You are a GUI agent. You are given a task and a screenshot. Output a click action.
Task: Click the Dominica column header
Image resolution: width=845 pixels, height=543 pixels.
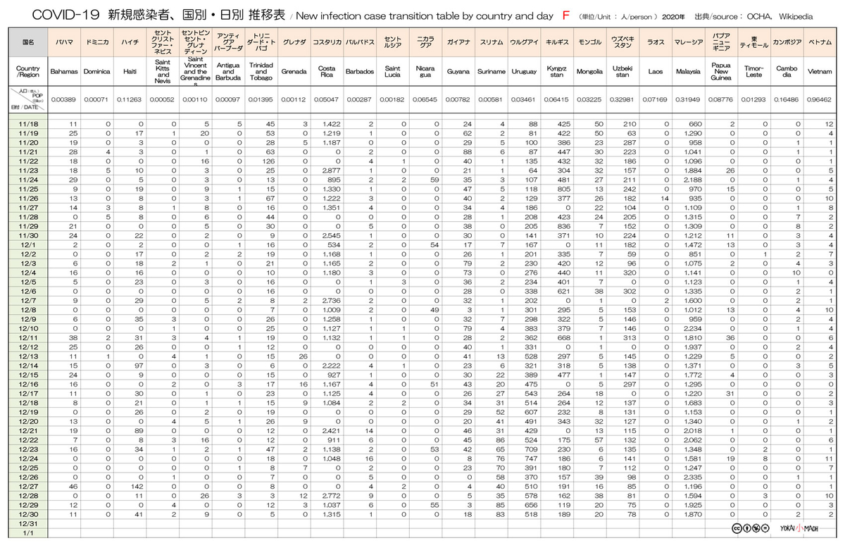pyautogui.click(x=97, y=72)
